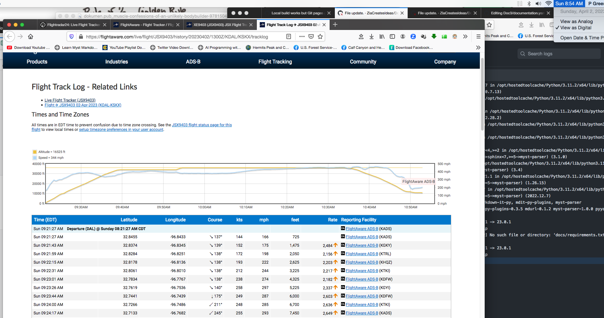Switch to Editing Doc3/documentation.yaml tab
This screenshot has height=318, width=604.
pyautogui.click(x=517, y=13)
